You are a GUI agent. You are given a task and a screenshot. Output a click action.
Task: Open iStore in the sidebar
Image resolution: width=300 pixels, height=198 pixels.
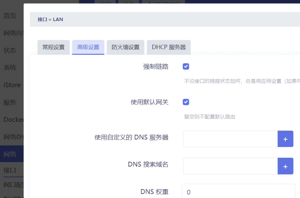click(x=12, y=85)
